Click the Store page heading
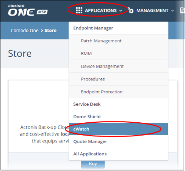Viewport: 185px width, 171px height. [x=20, y=53]
